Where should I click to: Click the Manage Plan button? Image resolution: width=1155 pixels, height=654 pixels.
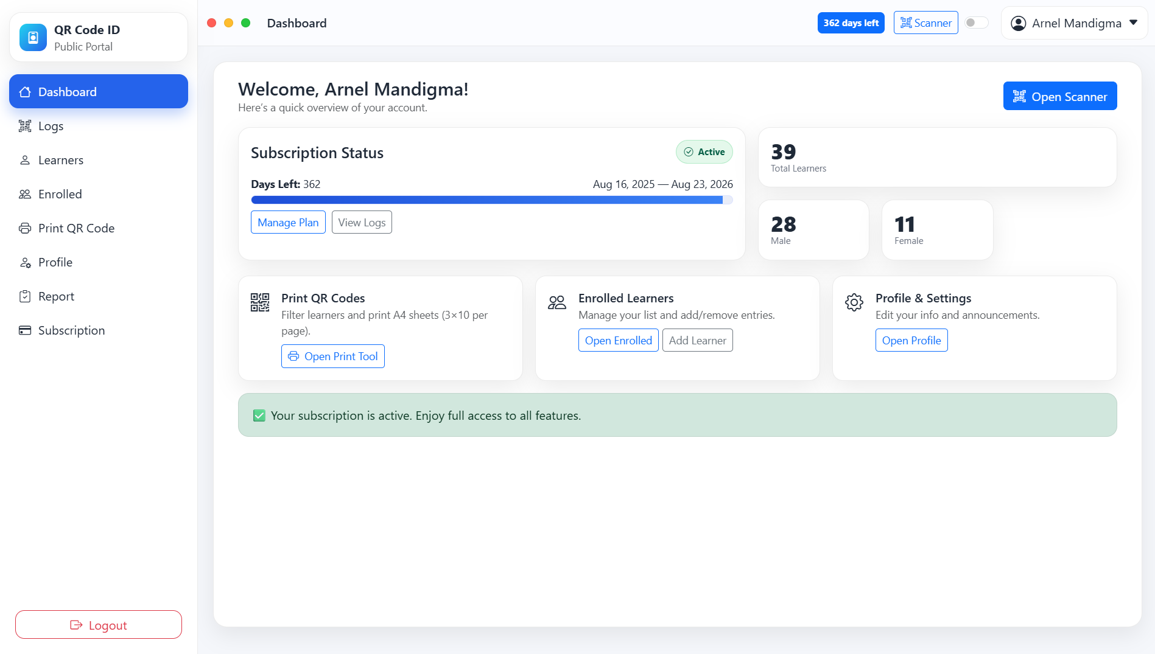click(x=288, y=222)
